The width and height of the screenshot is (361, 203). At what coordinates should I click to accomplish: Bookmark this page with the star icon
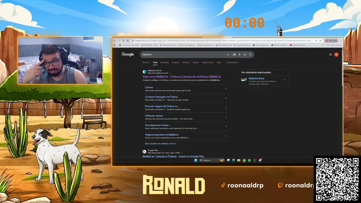pos(320,41)
